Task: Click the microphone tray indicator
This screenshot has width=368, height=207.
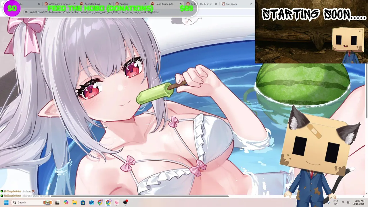Action: (x=329, y=202)
